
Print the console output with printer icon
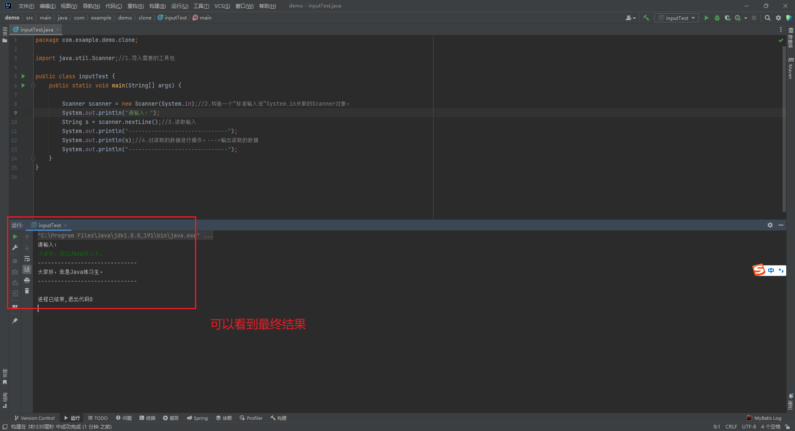27,281
